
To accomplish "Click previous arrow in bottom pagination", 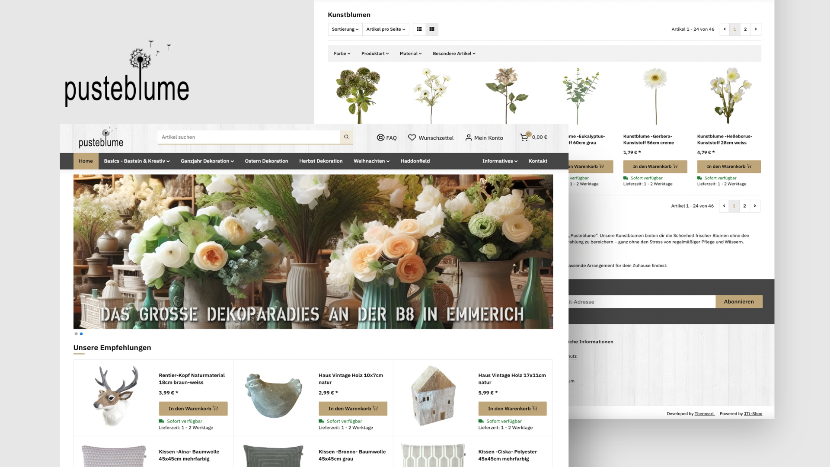I will 724,206.
